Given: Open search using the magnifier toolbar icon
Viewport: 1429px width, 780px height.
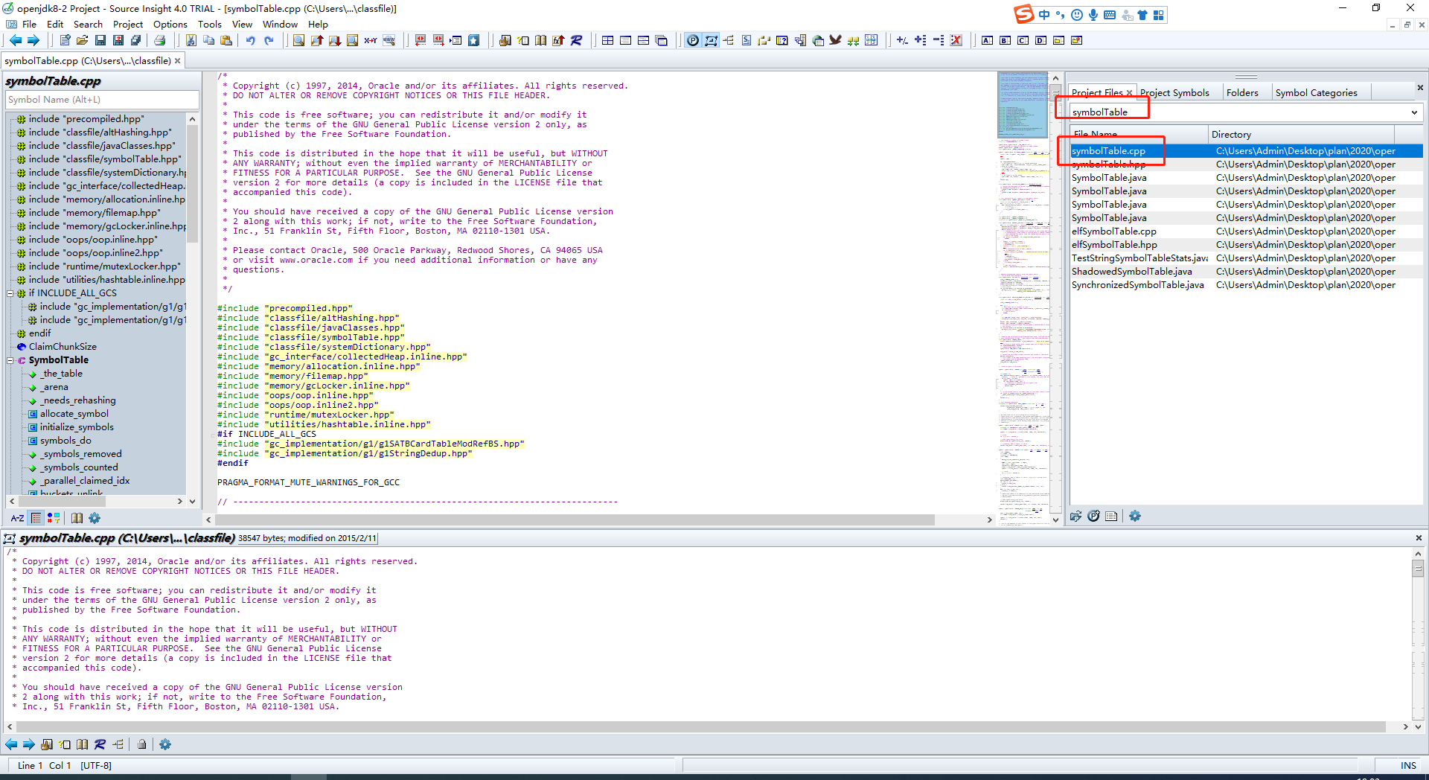Looking at the screenshot, I should pos(297,40).
